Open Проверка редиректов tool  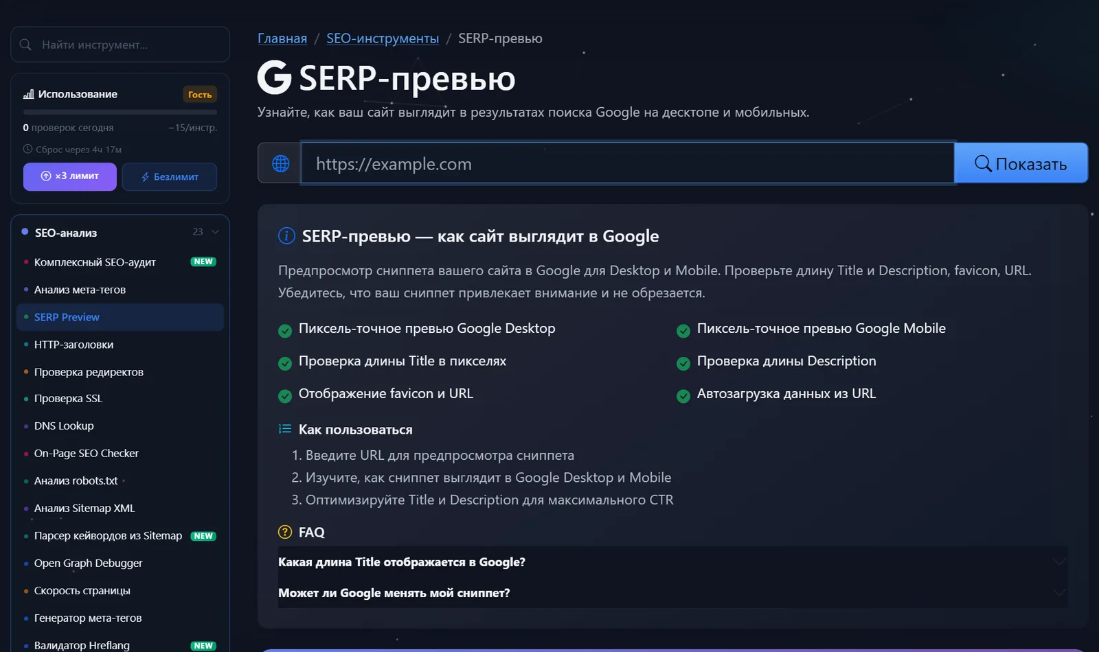tap(120, 372)
